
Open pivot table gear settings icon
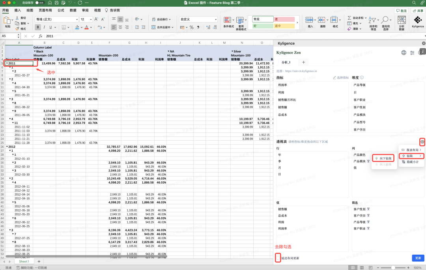(422, 142)
